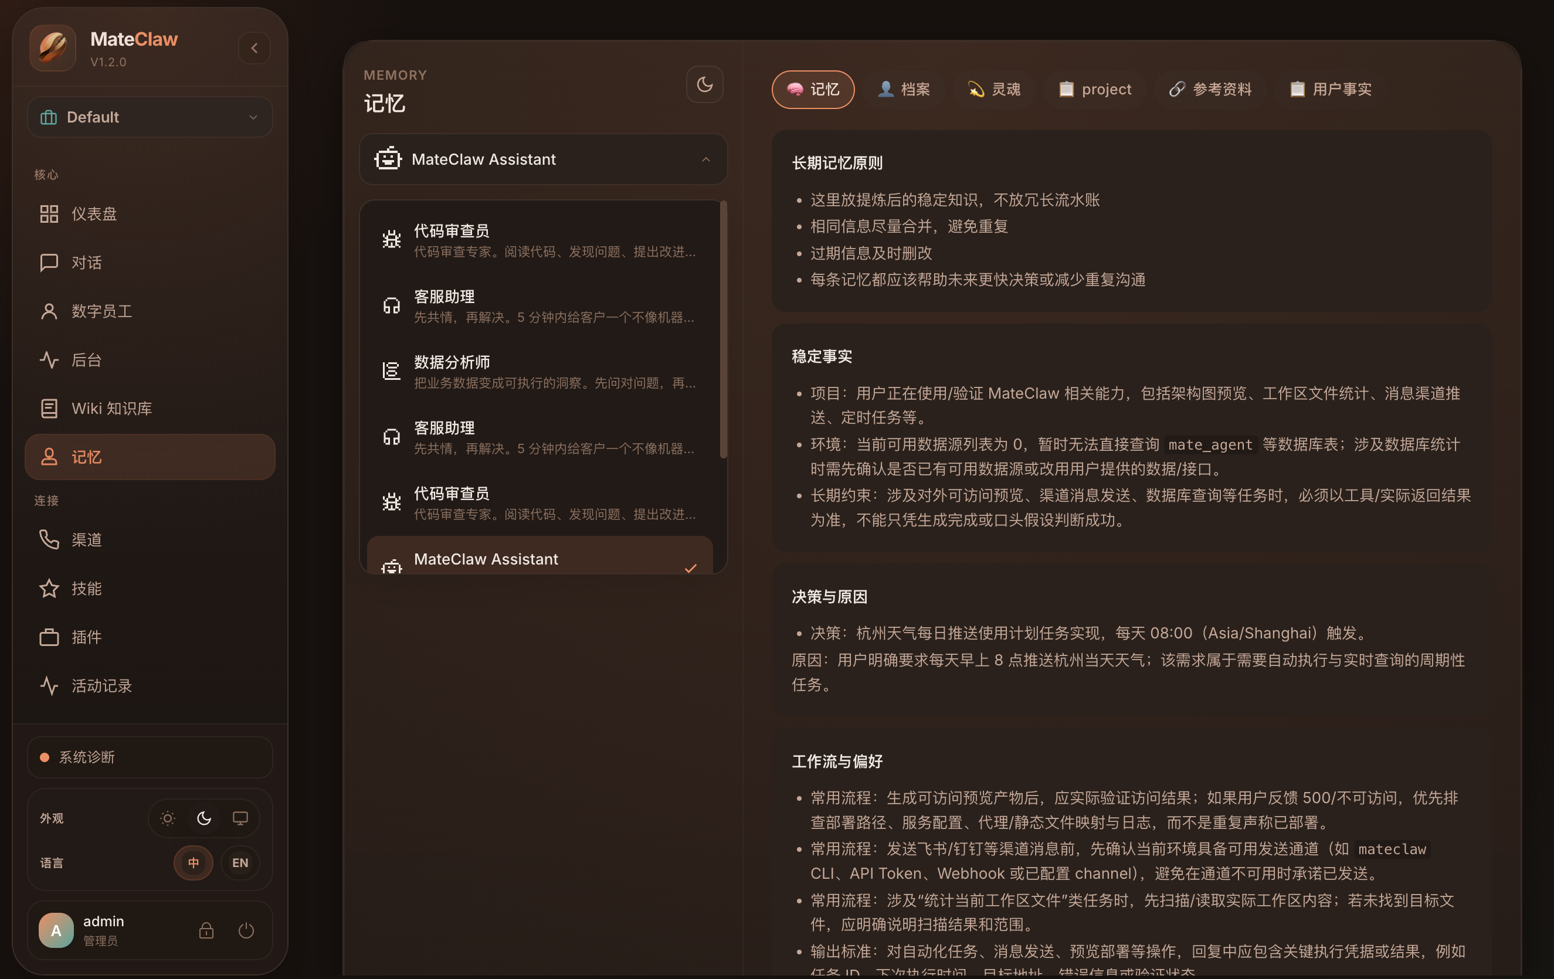Click the robot icon in agent selector
Image resolution: width=1554 pixels, height=979 pixels.
click(x=388, y=159)
